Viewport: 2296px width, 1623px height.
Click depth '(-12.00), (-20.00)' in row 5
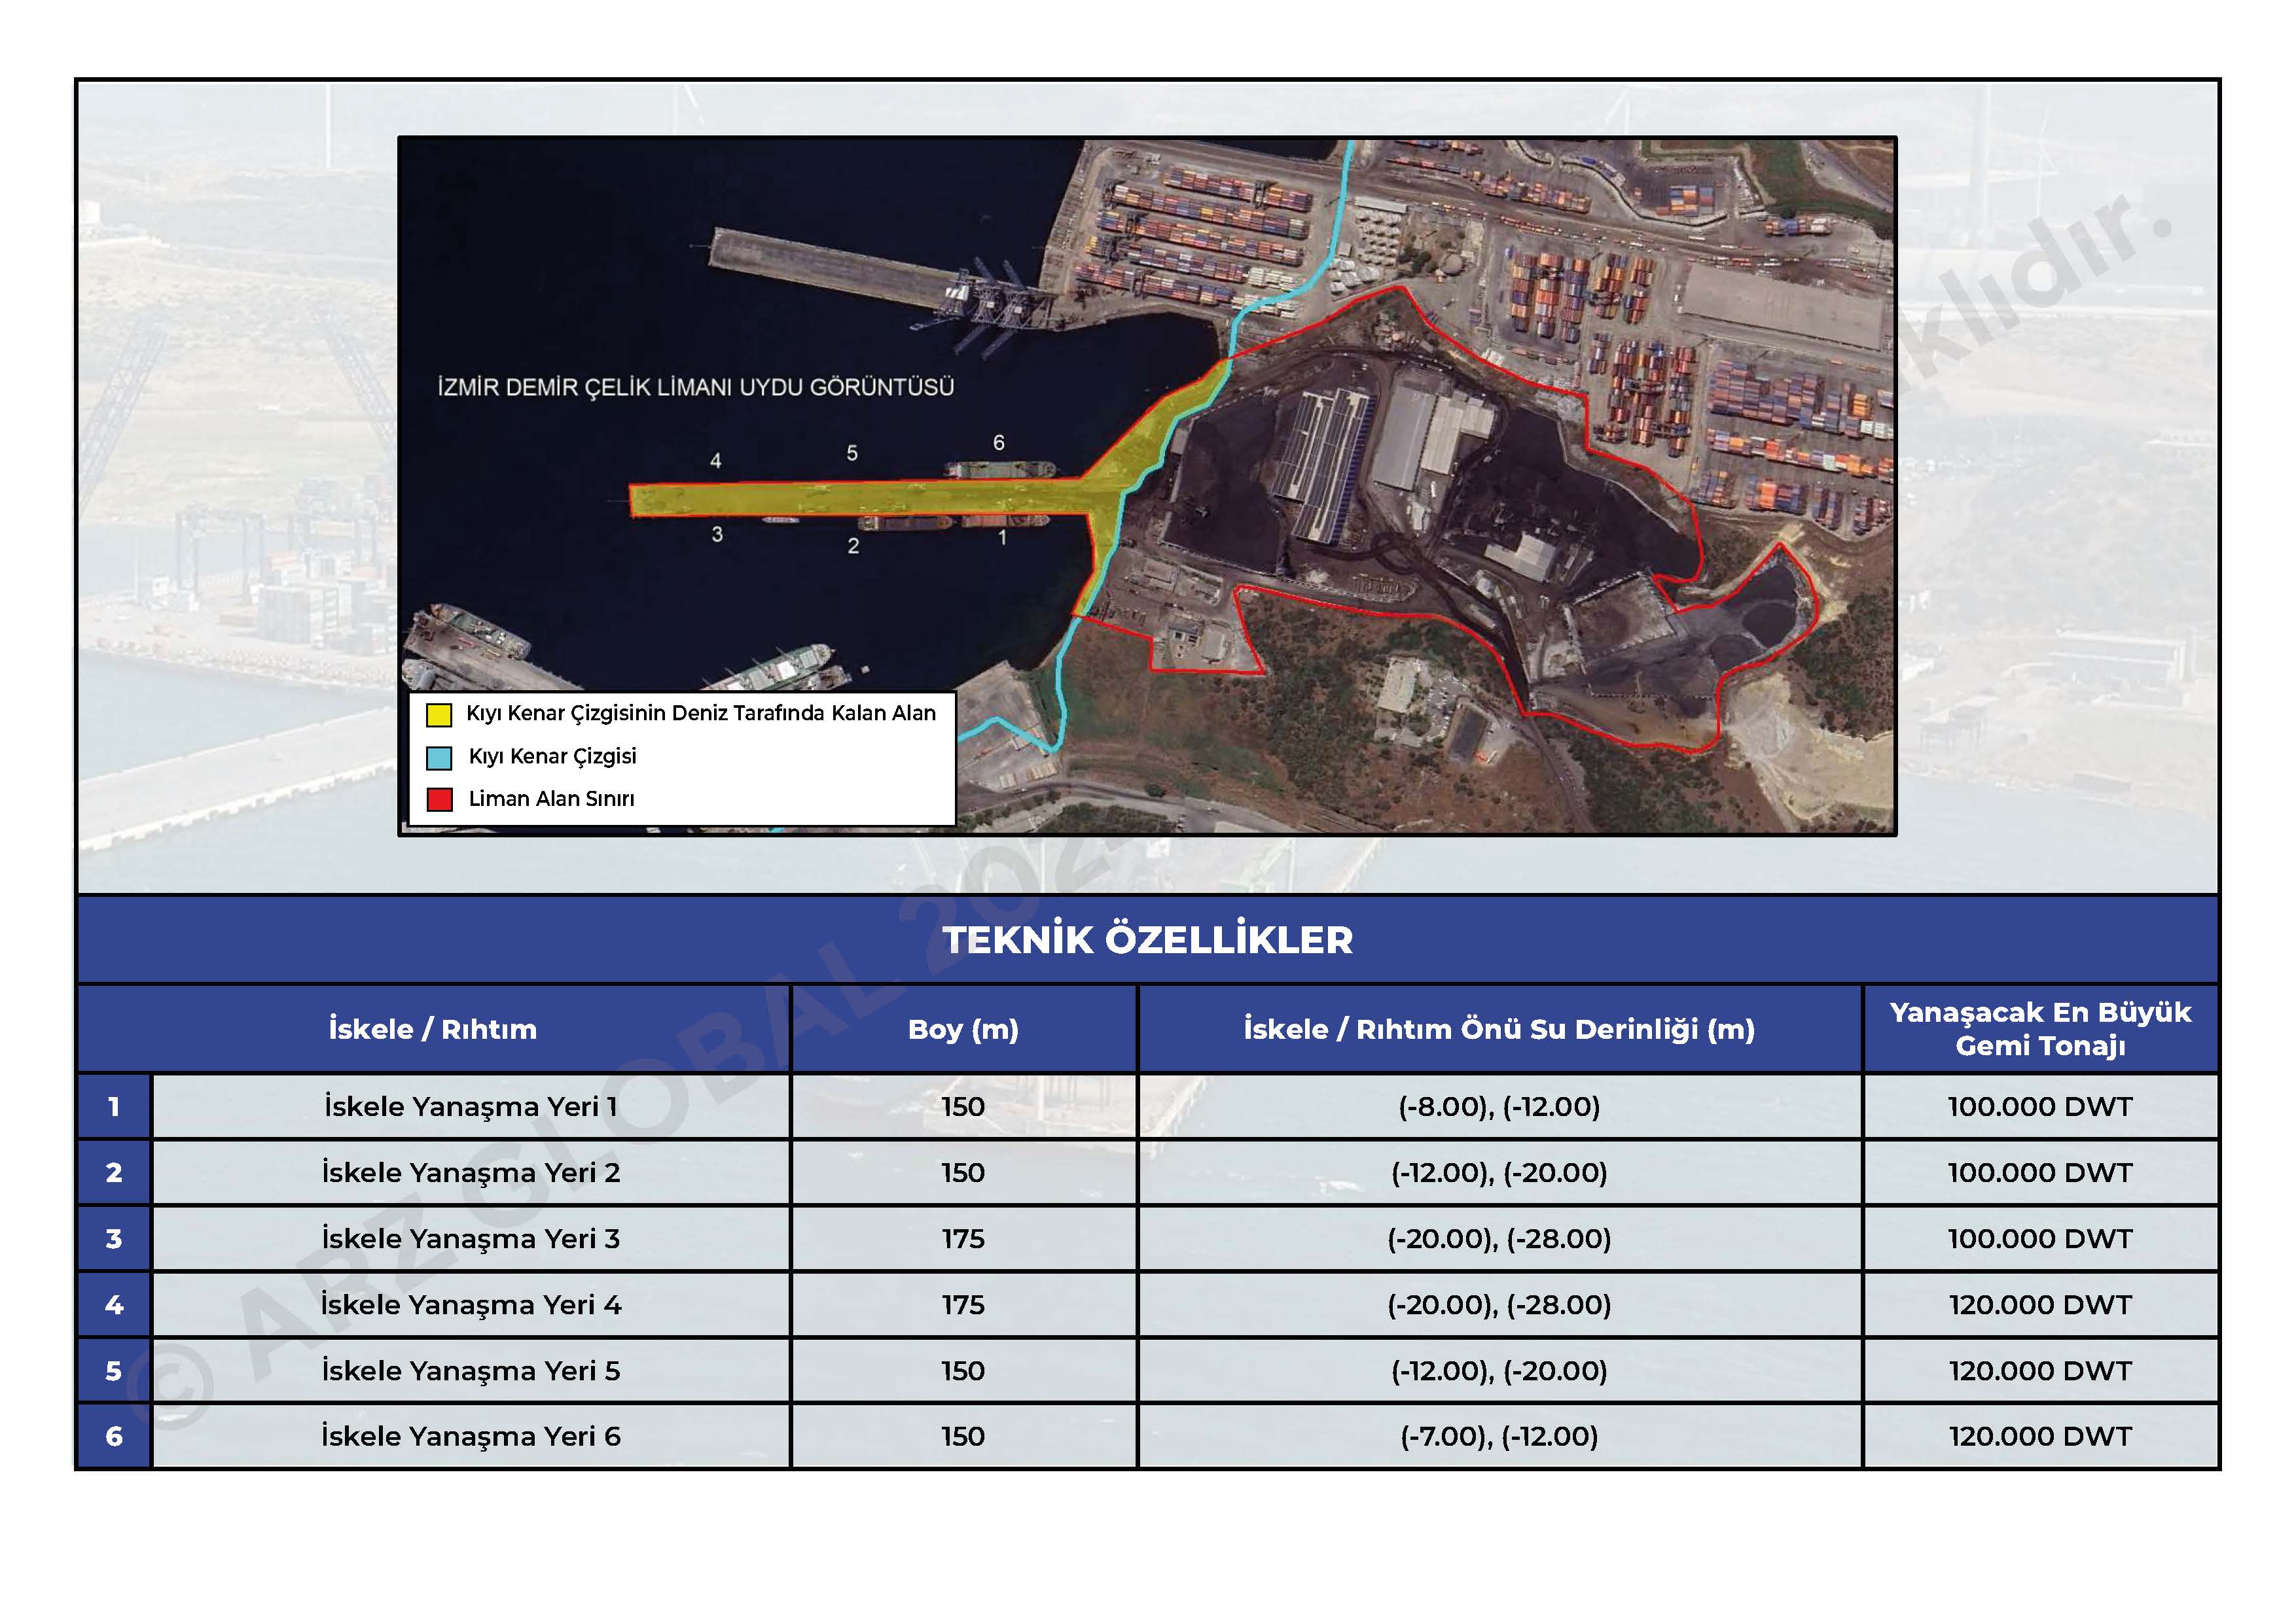click(x=1499, y=1371)
